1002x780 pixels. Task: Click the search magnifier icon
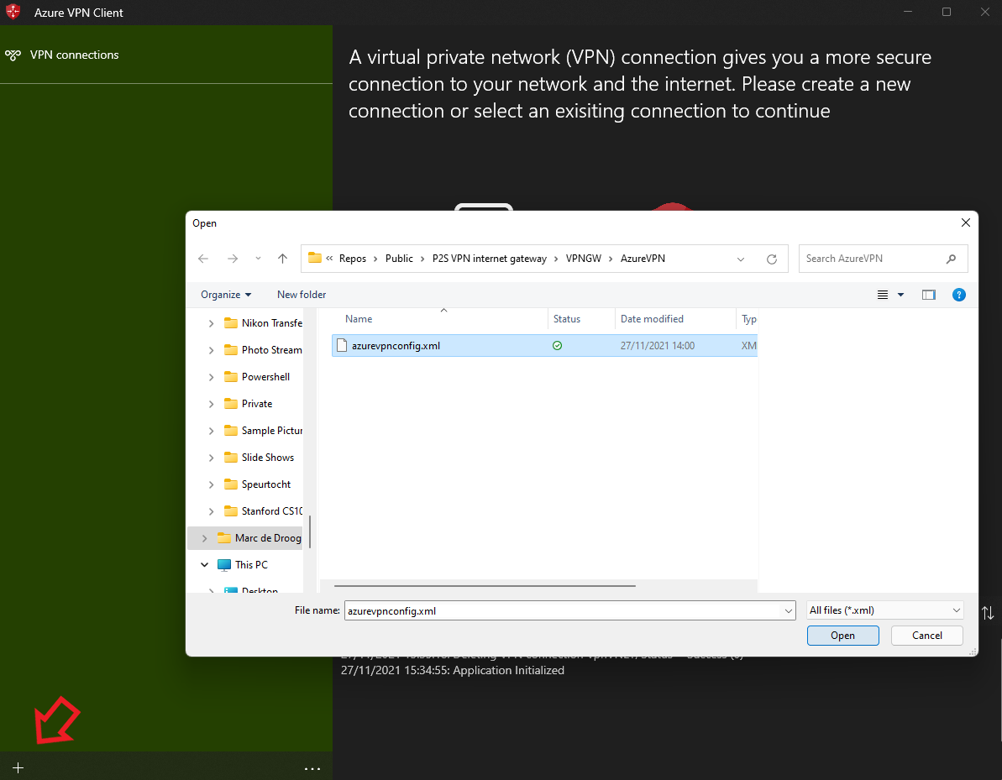[x=951, y=259]
